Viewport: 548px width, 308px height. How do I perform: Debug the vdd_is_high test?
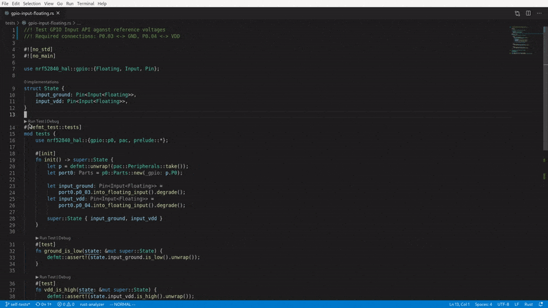(x=64, y=277)
